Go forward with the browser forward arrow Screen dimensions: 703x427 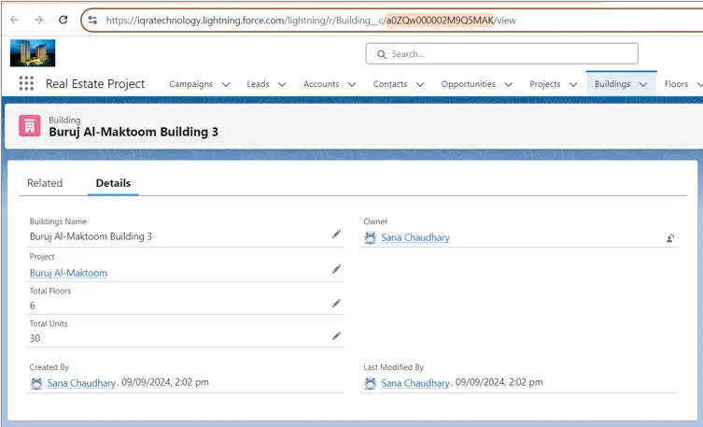pos(38,20)
